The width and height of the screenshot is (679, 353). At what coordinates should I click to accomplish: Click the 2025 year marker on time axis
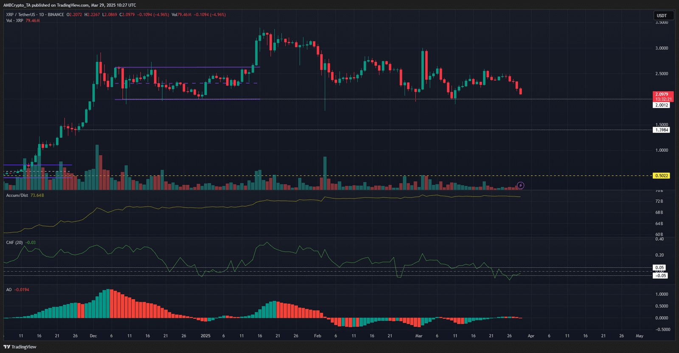[x=205, y=336]
